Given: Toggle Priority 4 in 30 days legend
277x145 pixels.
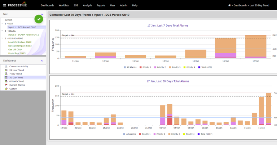Looking at the screenshot, I should coord(189,134).
